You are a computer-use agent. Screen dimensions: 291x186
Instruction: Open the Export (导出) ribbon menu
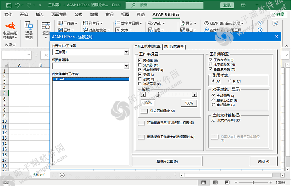(x=188, y=30)
